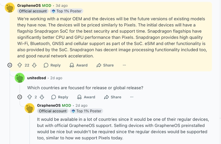Reply to unitedbsd's comment
221x144 pixels.
coord(60,97)
